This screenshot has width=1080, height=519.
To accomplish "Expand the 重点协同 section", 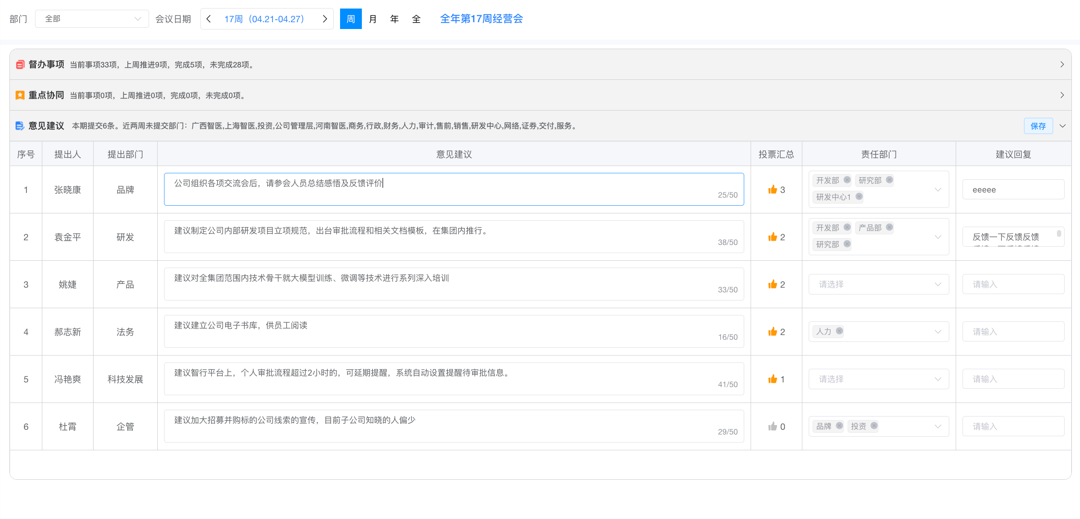I will (x=1062, y=95).
